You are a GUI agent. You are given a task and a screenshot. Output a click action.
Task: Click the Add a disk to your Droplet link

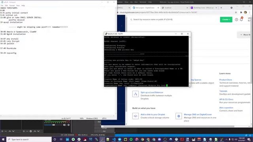pyautogui.click(x=153, y=114)
